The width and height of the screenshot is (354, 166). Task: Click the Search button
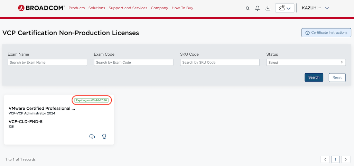coord(314,77)
